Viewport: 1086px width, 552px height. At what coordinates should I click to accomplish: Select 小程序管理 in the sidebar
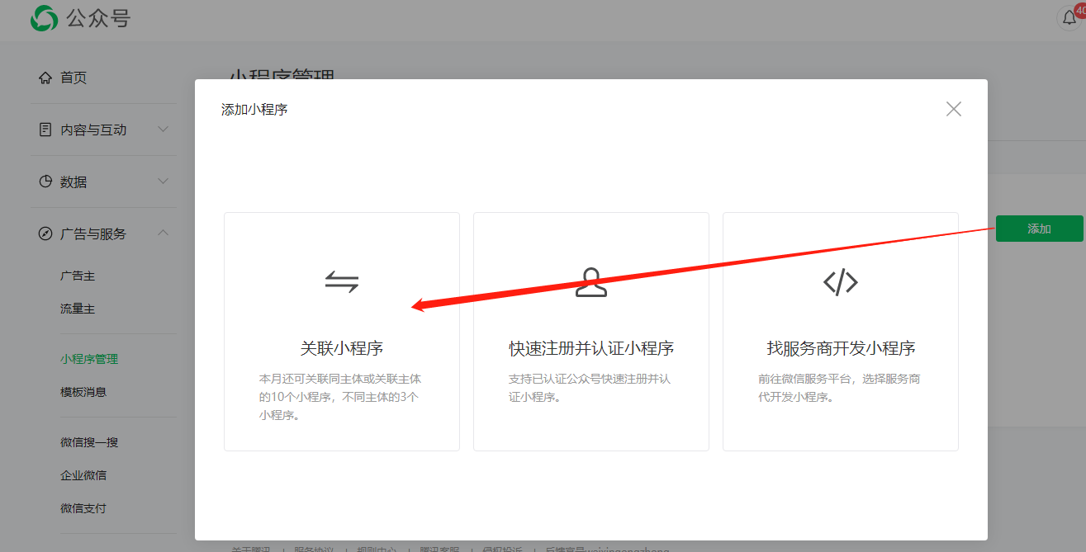point(89,359)
